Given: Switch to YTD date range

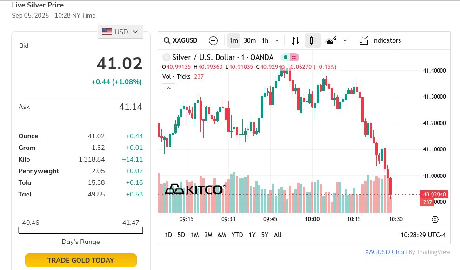Looking at the screenshot, I should click(237, 235).
